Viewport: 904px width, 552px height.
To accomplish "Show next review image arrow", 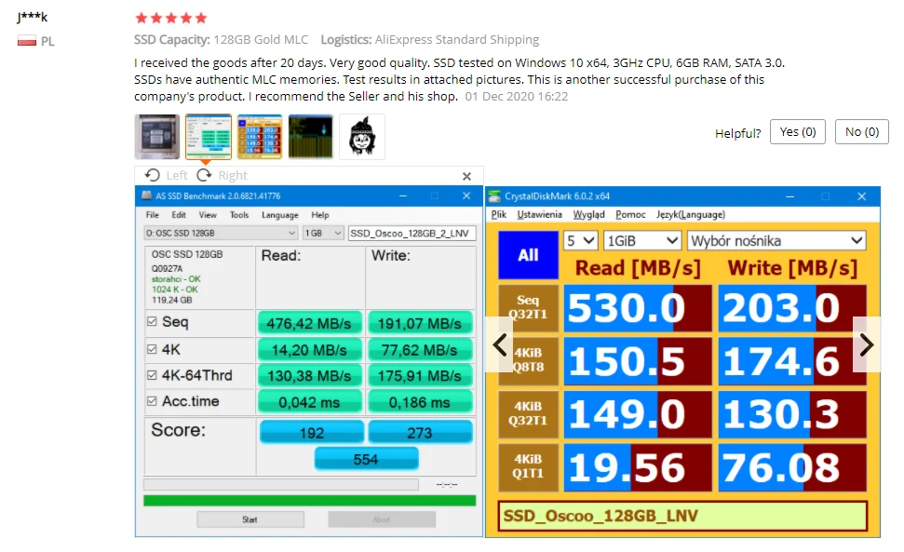I will (867, 345).
